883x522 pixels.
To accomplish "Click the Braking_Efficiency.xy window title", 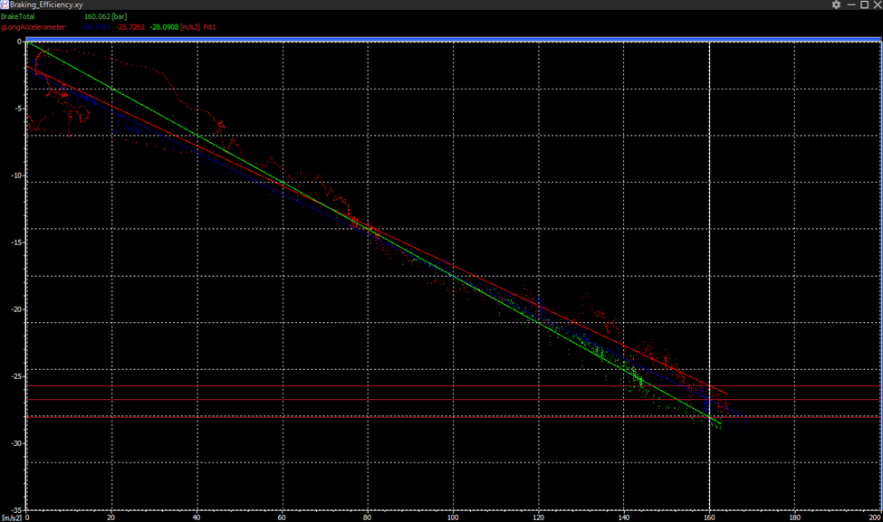I will 47,5.
